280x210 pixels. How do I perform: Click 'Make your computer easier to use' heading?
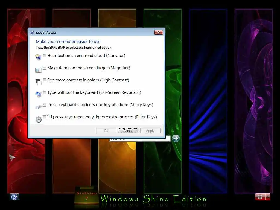pos(68,42)
